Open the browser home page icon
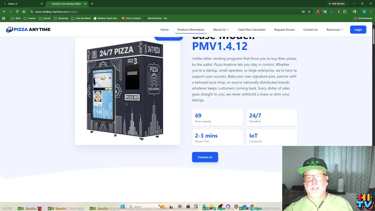This screenshot has height=211, width=375. (24, 12)
